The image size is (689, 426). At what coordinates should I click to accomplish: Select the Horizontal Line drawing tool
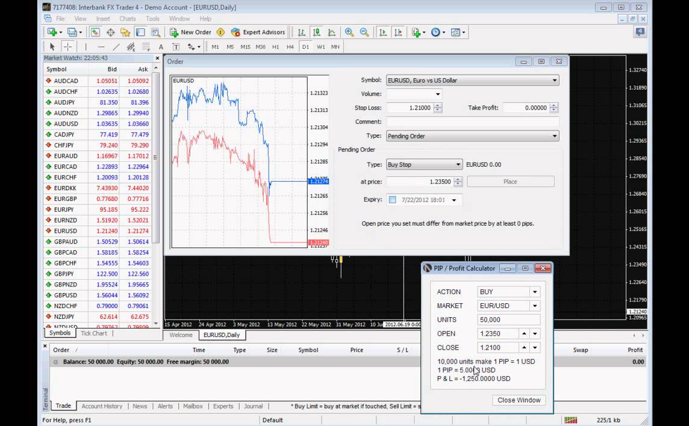(101, 46)
